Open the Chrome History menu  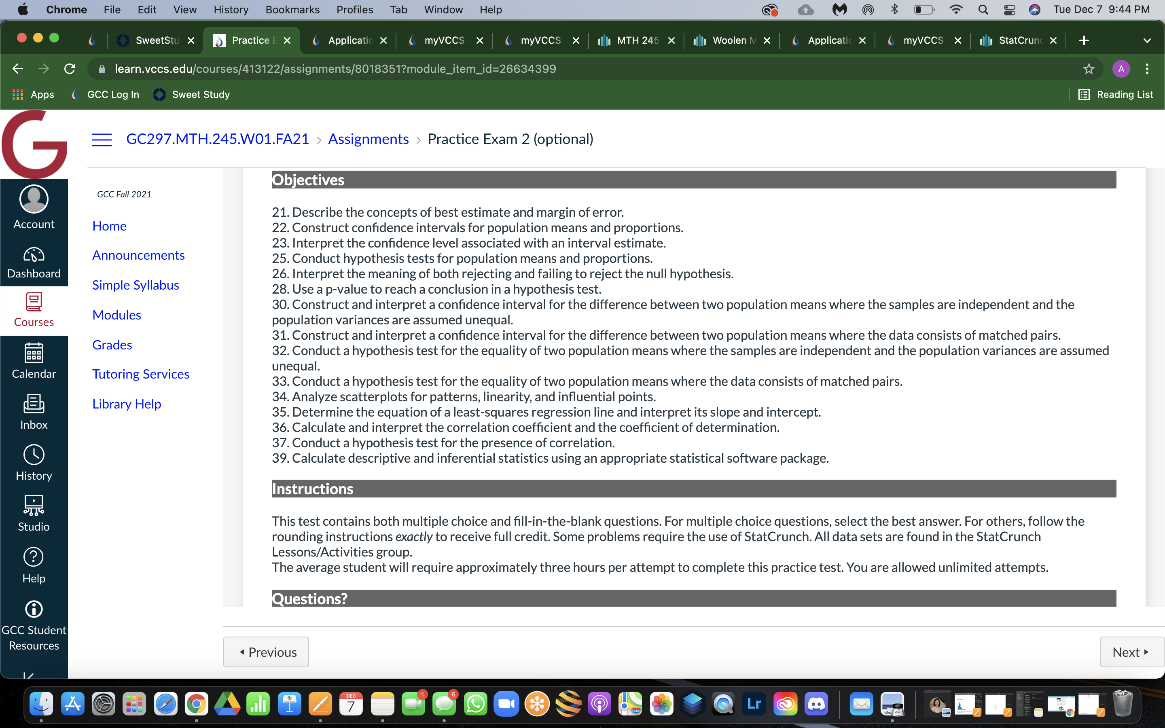[x=231, y=10]
